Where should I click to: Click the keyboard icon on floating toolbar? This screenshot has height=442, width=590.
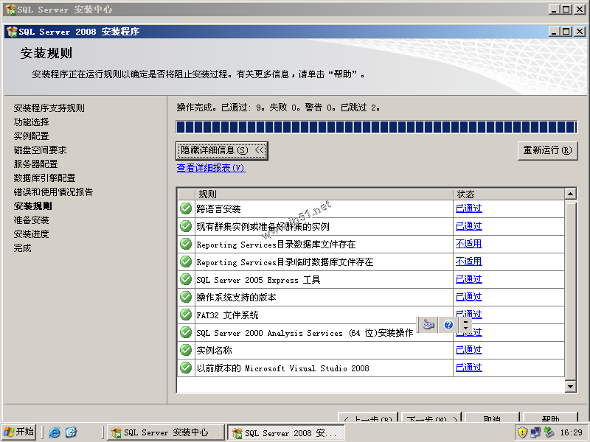pos(428,324)
